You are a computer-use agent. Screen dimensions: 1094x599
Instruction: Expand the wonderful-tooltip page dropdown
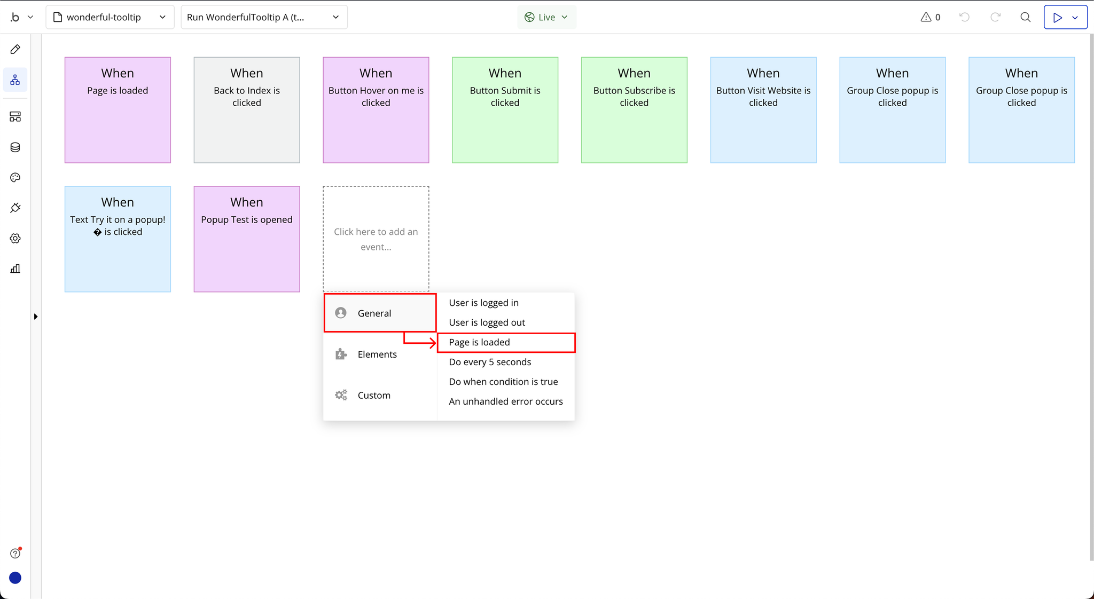pos(110,17)
